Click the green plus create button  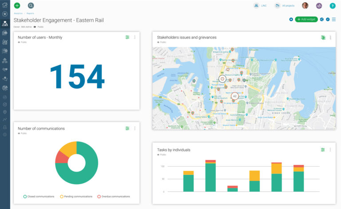pyautogui.click(x=17, y=6)
